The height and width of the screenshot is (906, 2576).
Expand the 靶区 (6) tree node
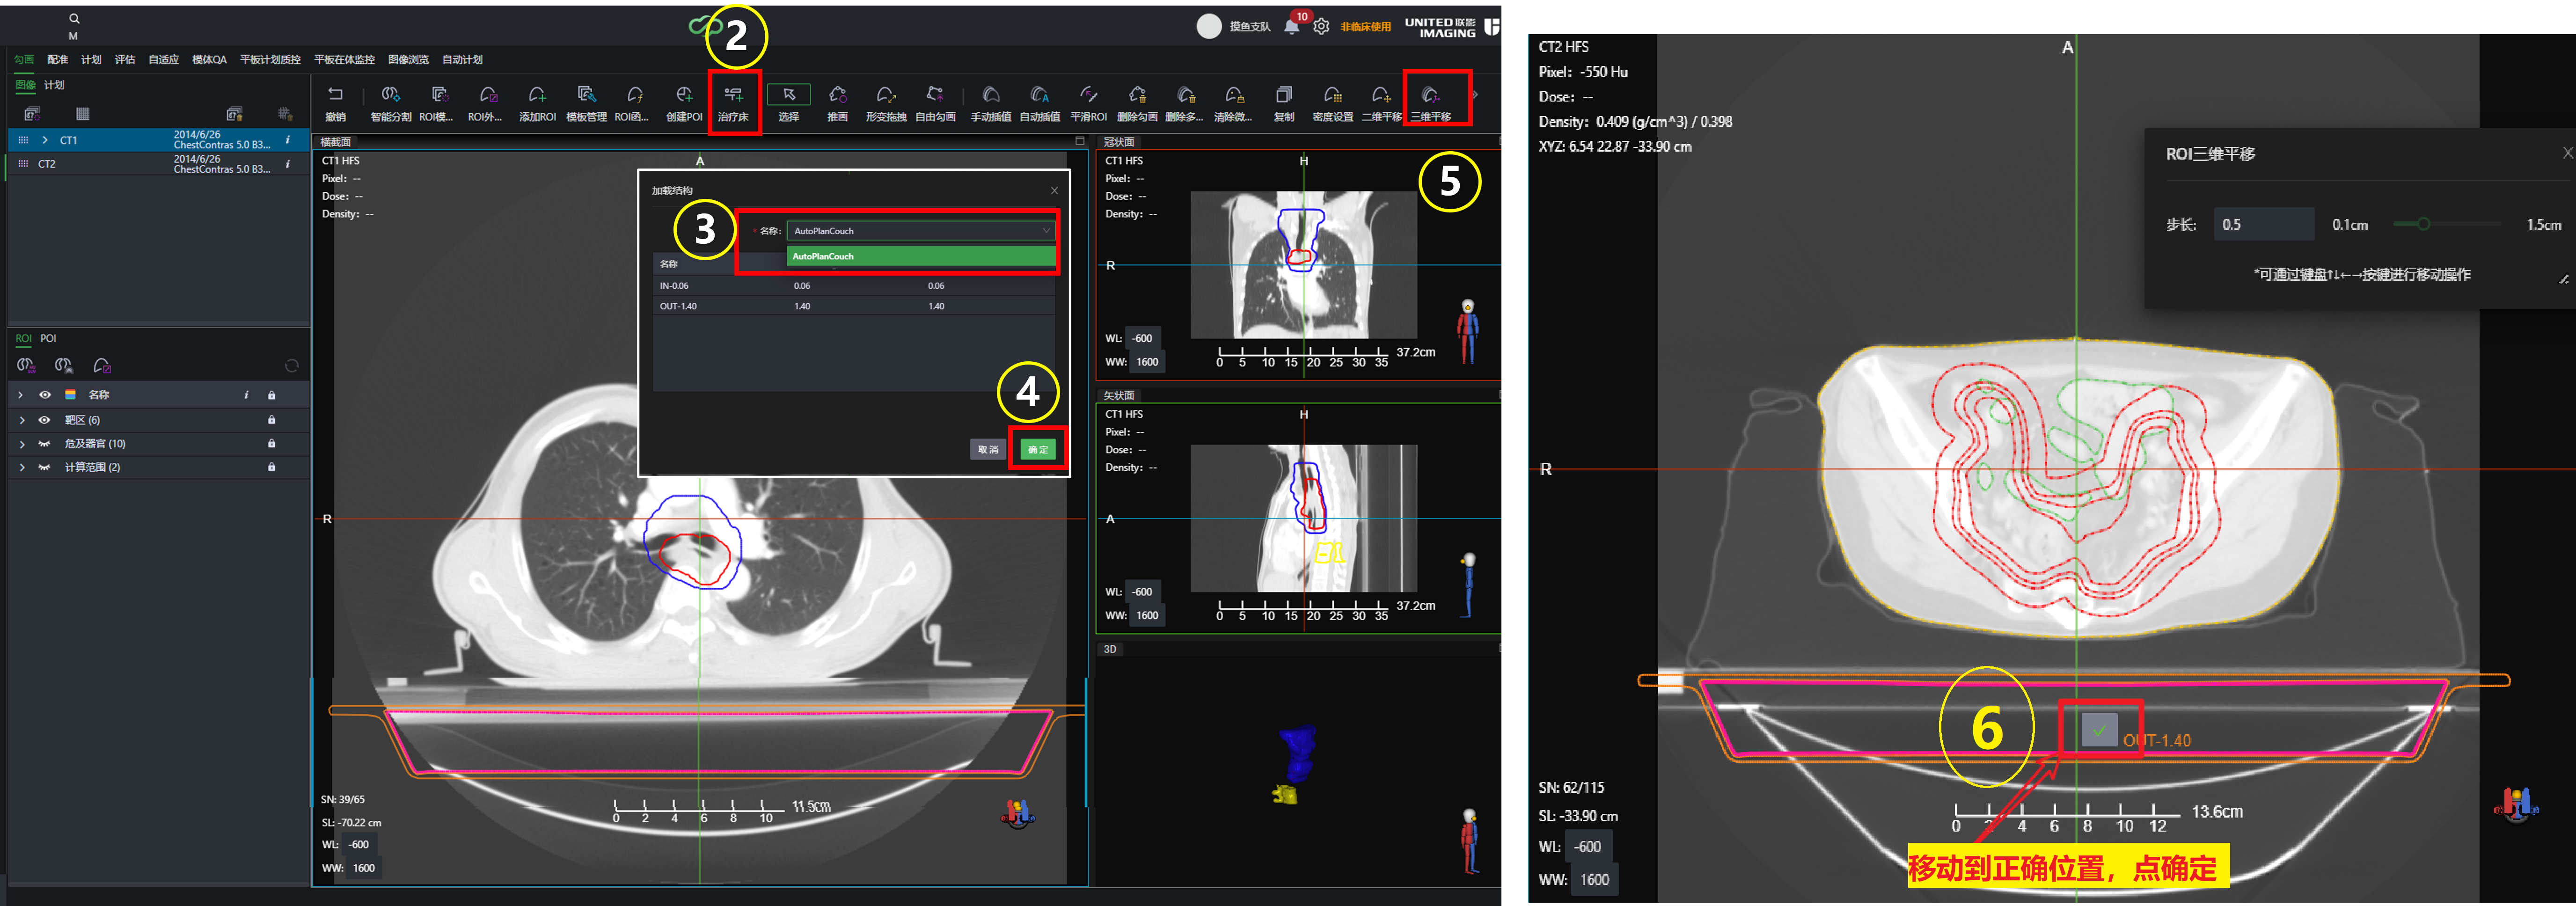(x=21, y=420)
